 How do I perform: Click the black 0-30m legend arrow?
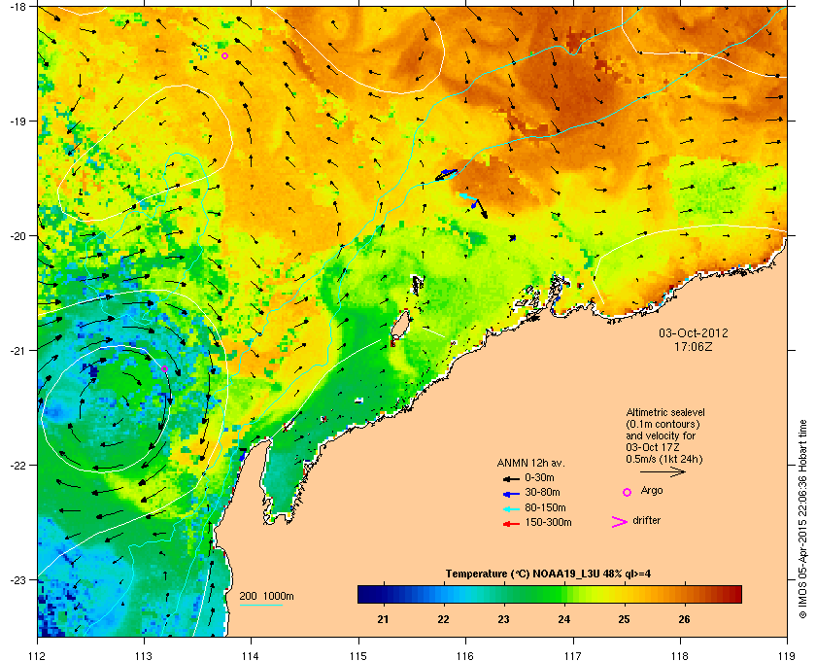coord(511,478)
